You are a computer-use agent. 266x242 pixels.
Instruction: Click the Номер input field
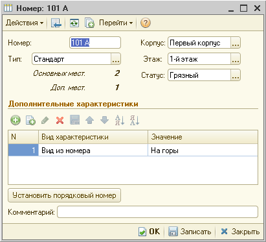pos(95,43)
